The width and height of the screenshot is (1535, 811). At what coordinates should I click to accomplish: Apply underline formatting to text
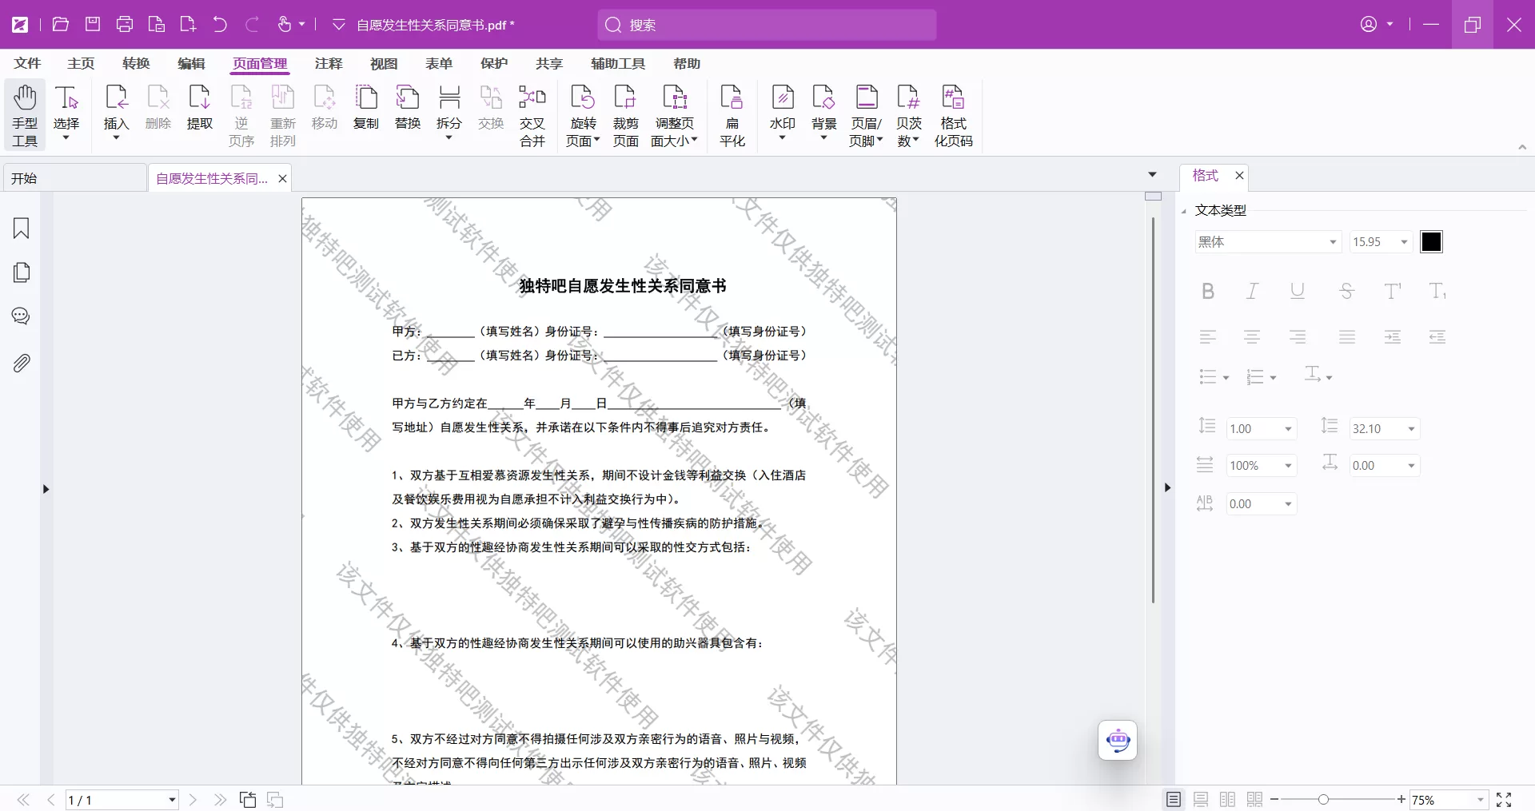coord(1297,291)
